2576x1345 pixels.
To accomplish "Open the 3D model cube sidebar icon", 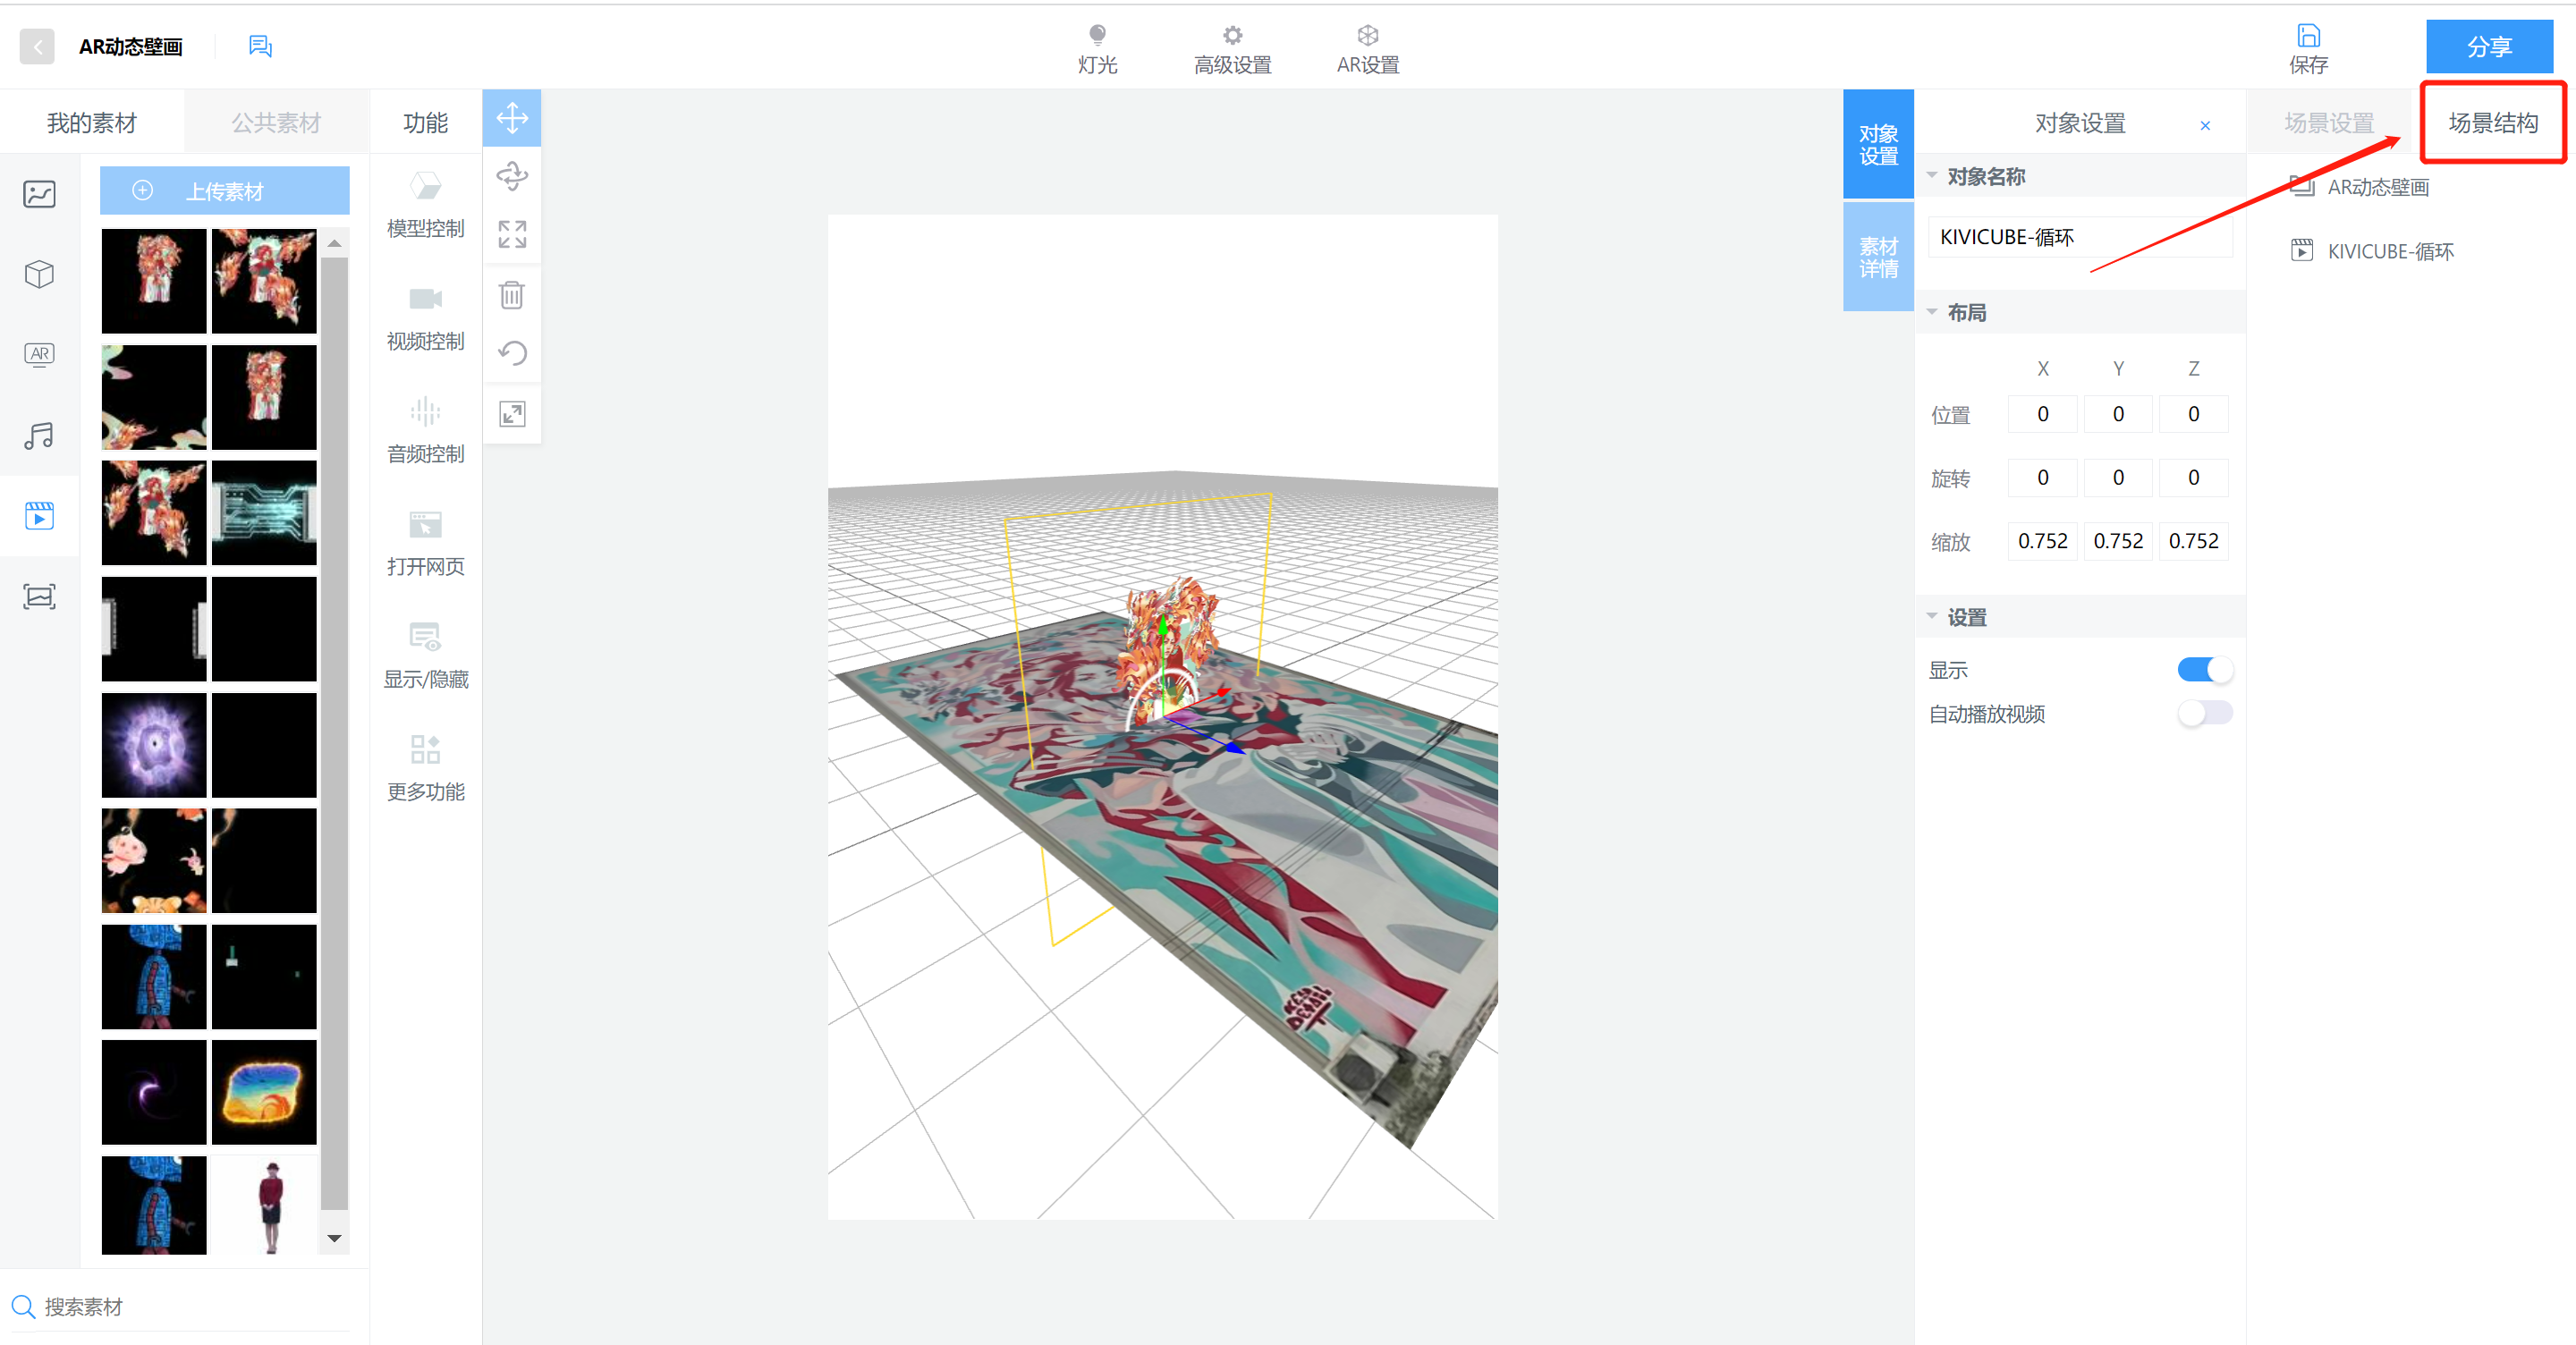I will 39,274.
